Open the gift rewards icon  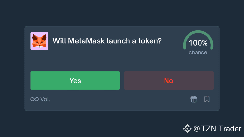(194, 99)
